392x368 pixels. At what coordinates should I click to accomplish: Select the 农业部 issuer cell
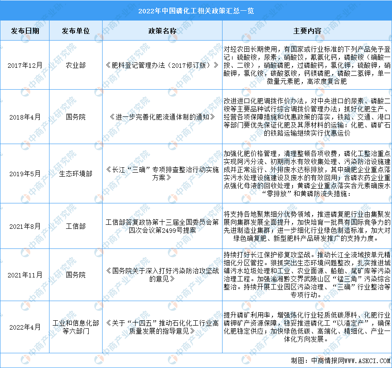(x=76, y=65)
